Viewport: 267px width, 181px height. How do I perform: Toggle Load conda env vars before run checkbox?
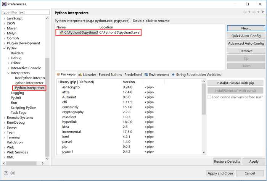[209, 97]
